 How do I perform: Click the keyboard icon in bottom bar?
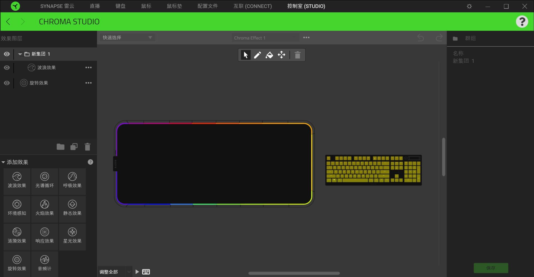[146, 272]
